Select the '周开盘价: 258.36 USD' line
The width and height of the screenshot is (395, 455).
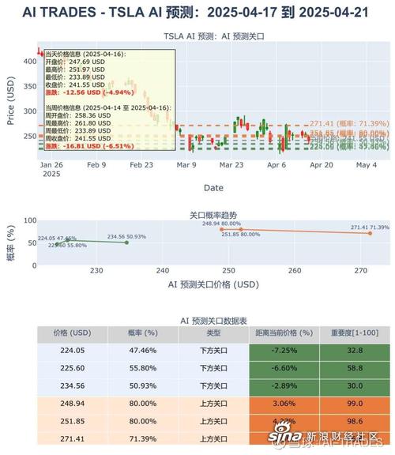click(78, 115)
